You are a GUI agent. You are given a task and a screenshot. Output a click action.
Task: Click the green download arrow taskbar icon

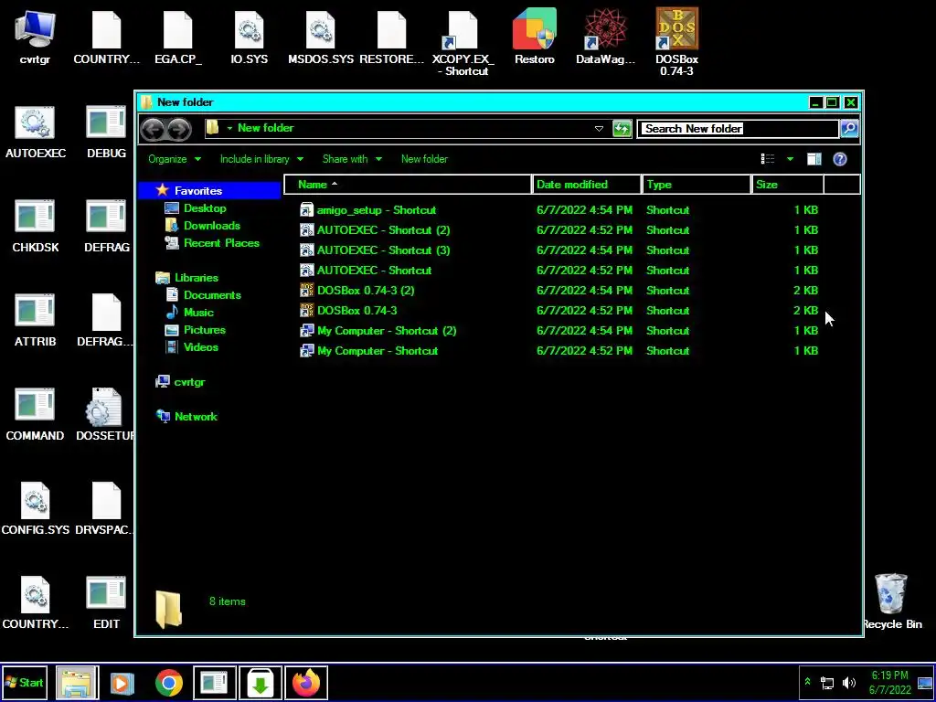pyautogui.click(x=261, y=682)
